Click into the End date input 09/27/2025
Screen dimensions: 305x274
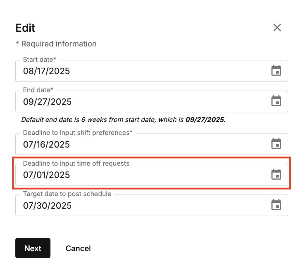[x=47, y=102]
